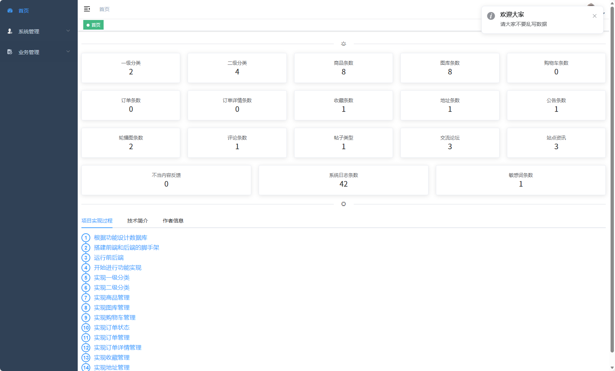Screen dimensions: 615x371
Task: Click the 交流论坛 statistics card
Action: [x=450, y=143]
